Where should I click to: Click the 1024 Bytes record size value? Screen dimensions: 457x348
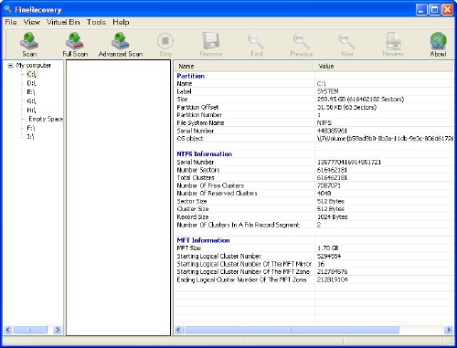click(332, 216)
